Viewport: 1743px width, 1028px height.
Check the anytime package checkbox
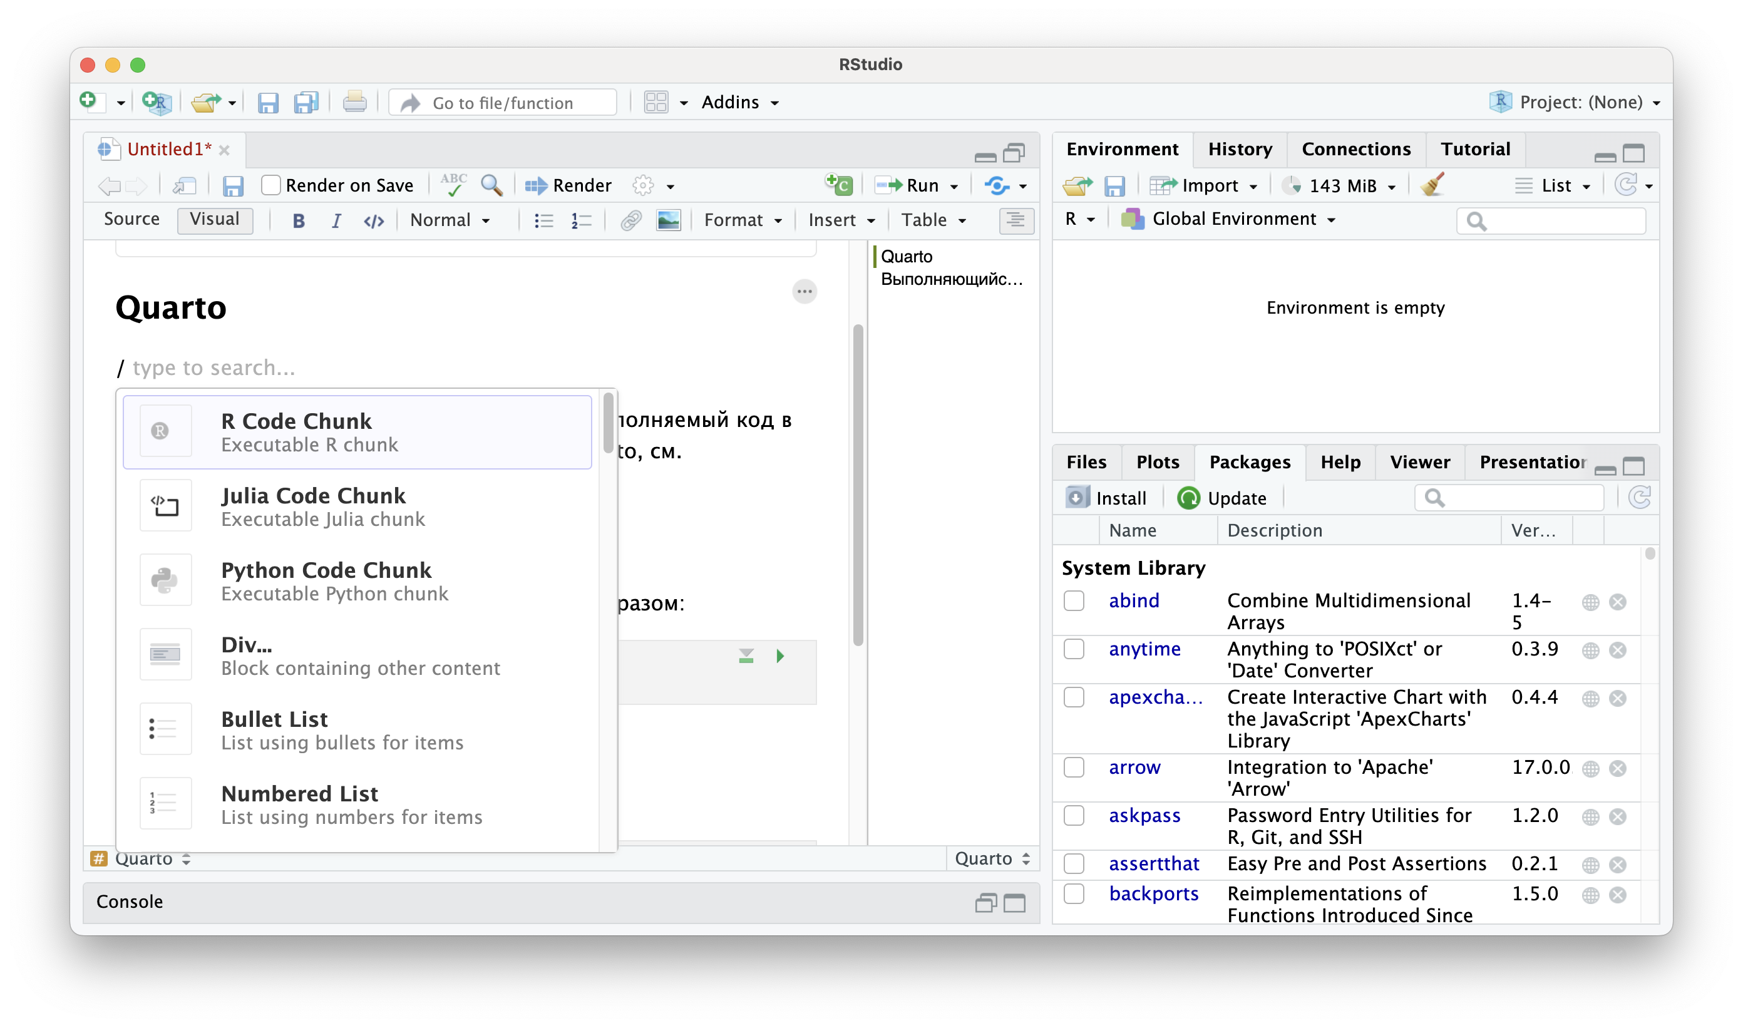tap(1074, 649)
